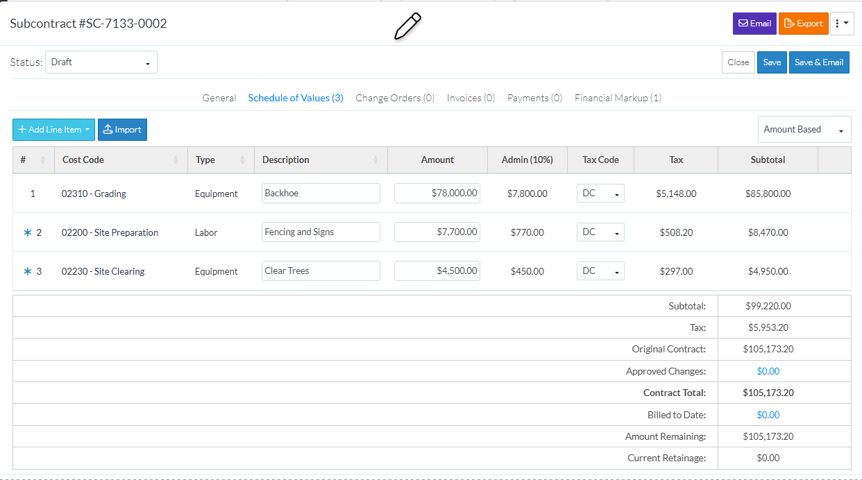This screenshot has height=480, width=862.
Task: Click the orange Export button
Action: pos(803,24)
